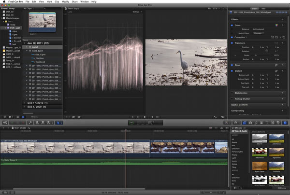Image resolution: width=290 pixels, height=195 pixels.
Task: Click the Transform on-screen controls icon
Action: tap(276, 43)
